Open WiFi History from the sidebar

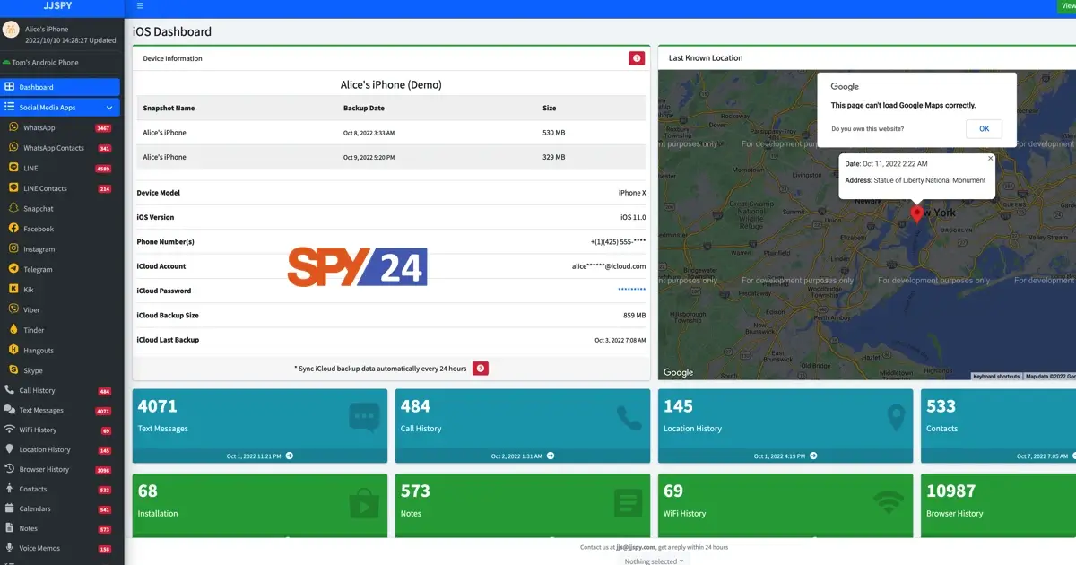[x=61, y=430]
